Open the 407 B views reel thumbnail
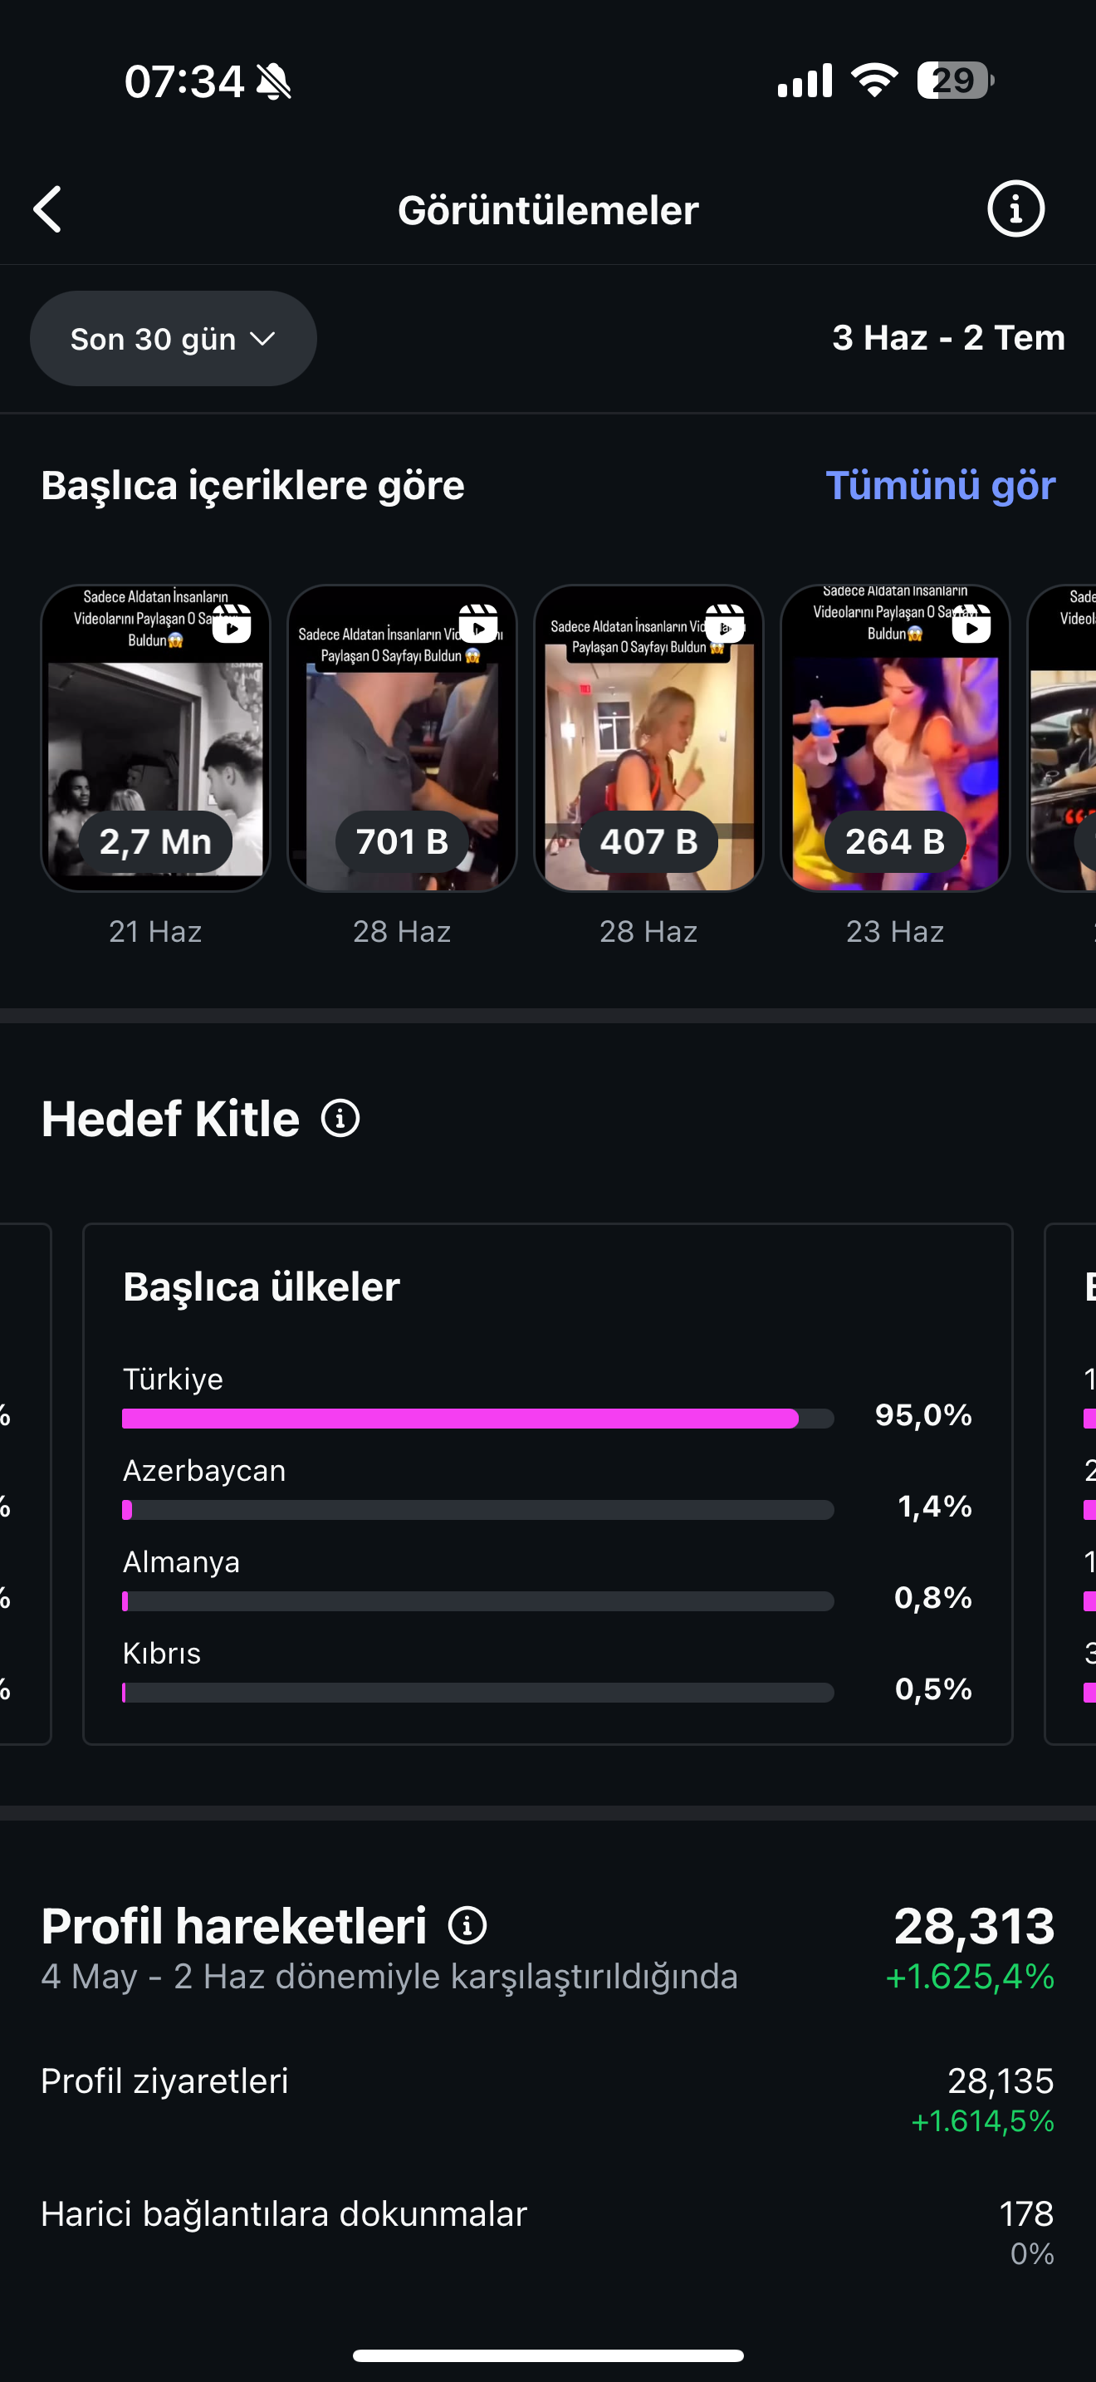 pos(648,738)
